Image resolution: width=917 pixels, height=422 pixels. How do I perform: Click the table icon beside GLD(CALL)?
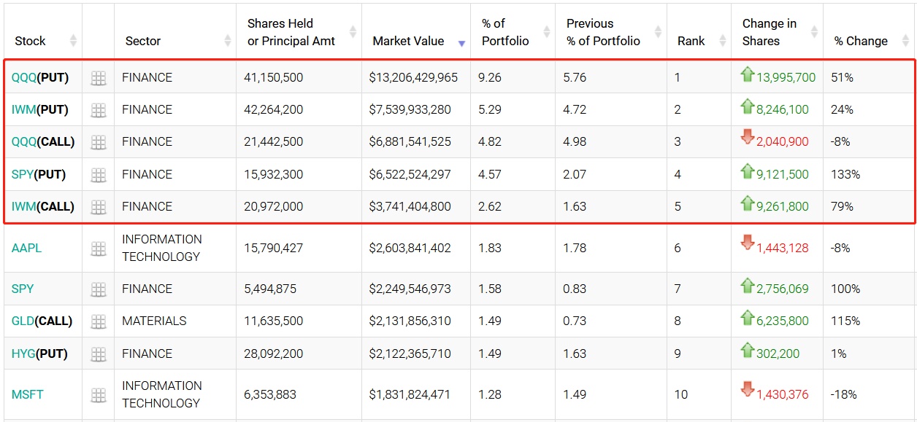click(98, 321)
